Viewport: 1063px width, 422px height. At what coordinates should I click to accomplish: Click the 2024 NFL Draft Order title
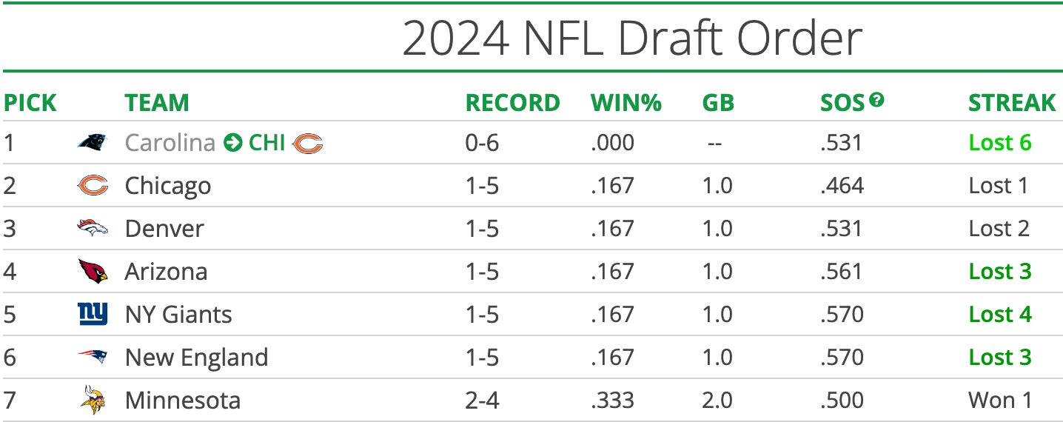632,38
